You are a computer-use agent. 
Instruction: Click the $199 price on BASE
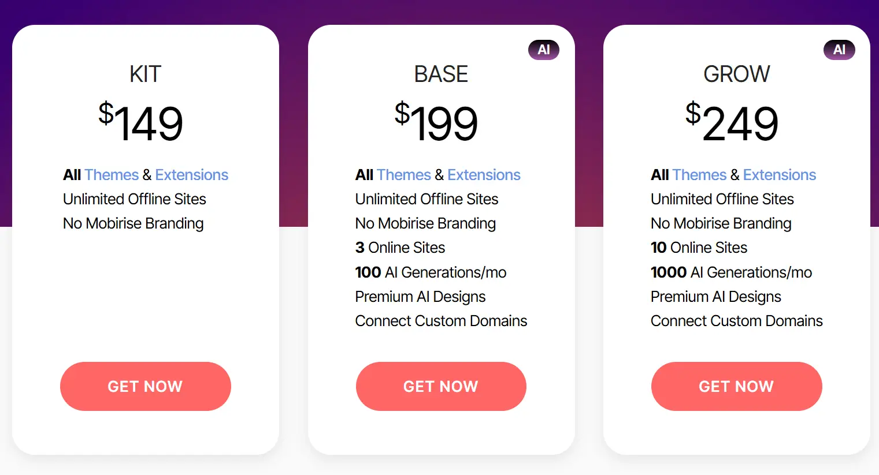[436, 122]
